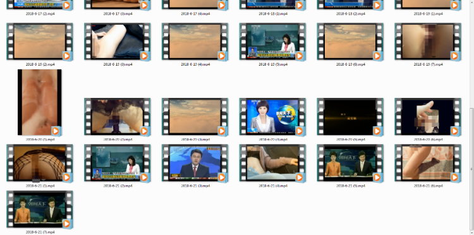Select the two-anchor news thumbnail 2018-6-21 (5).mp4
The width and height of the screenshot is (474, 235).
click(350, 163)
